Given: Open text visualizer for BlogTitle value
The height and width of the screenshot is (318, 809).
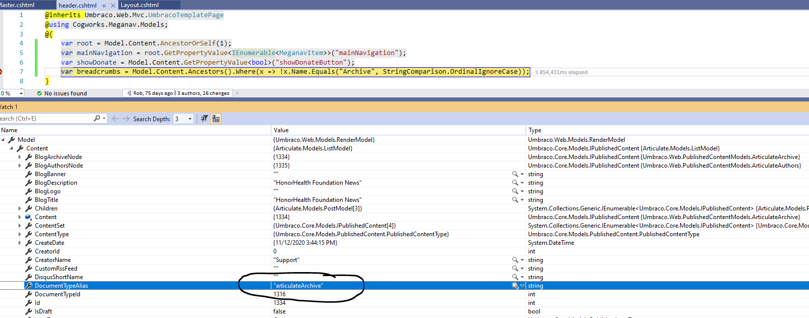Looking at the screenshot, I should click(515, 200).
